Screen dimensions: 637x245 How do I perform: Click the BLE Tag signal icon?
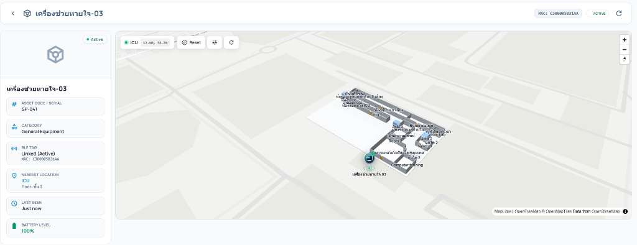tap(14, 148)
